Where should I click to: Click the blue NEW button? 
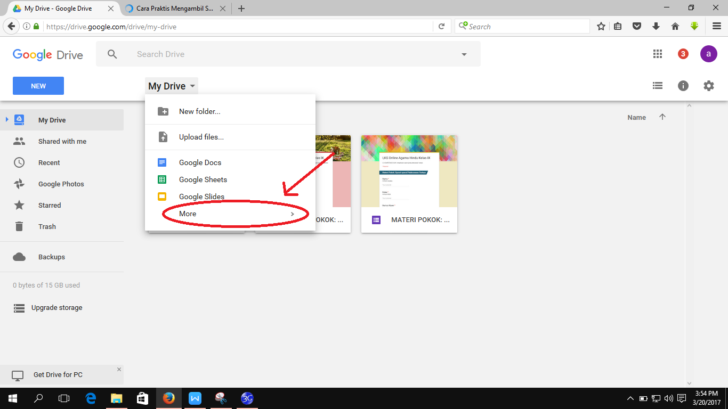38,86
